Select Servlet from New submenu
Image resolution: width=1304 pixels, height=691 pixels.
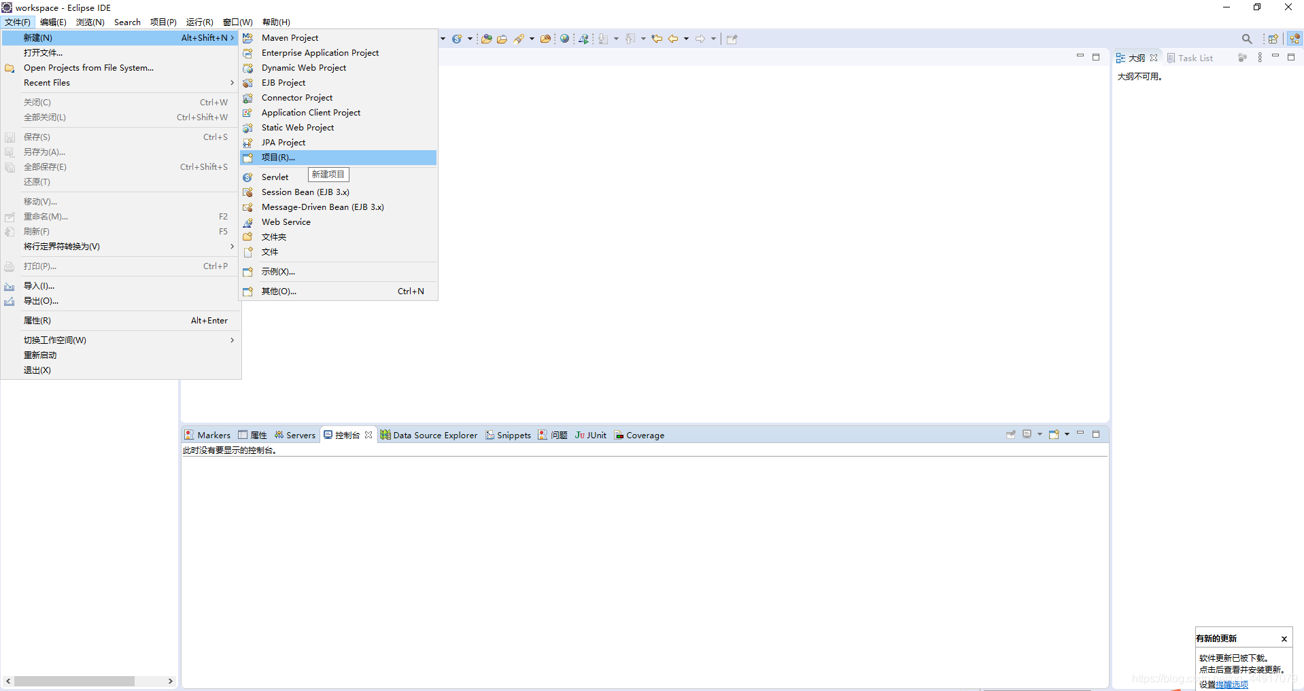pyautogui.click(x=338, y=177)
